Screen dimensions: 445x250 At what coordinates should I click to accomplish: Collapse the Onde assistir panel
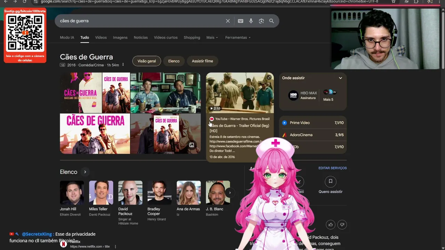[340, 78]
